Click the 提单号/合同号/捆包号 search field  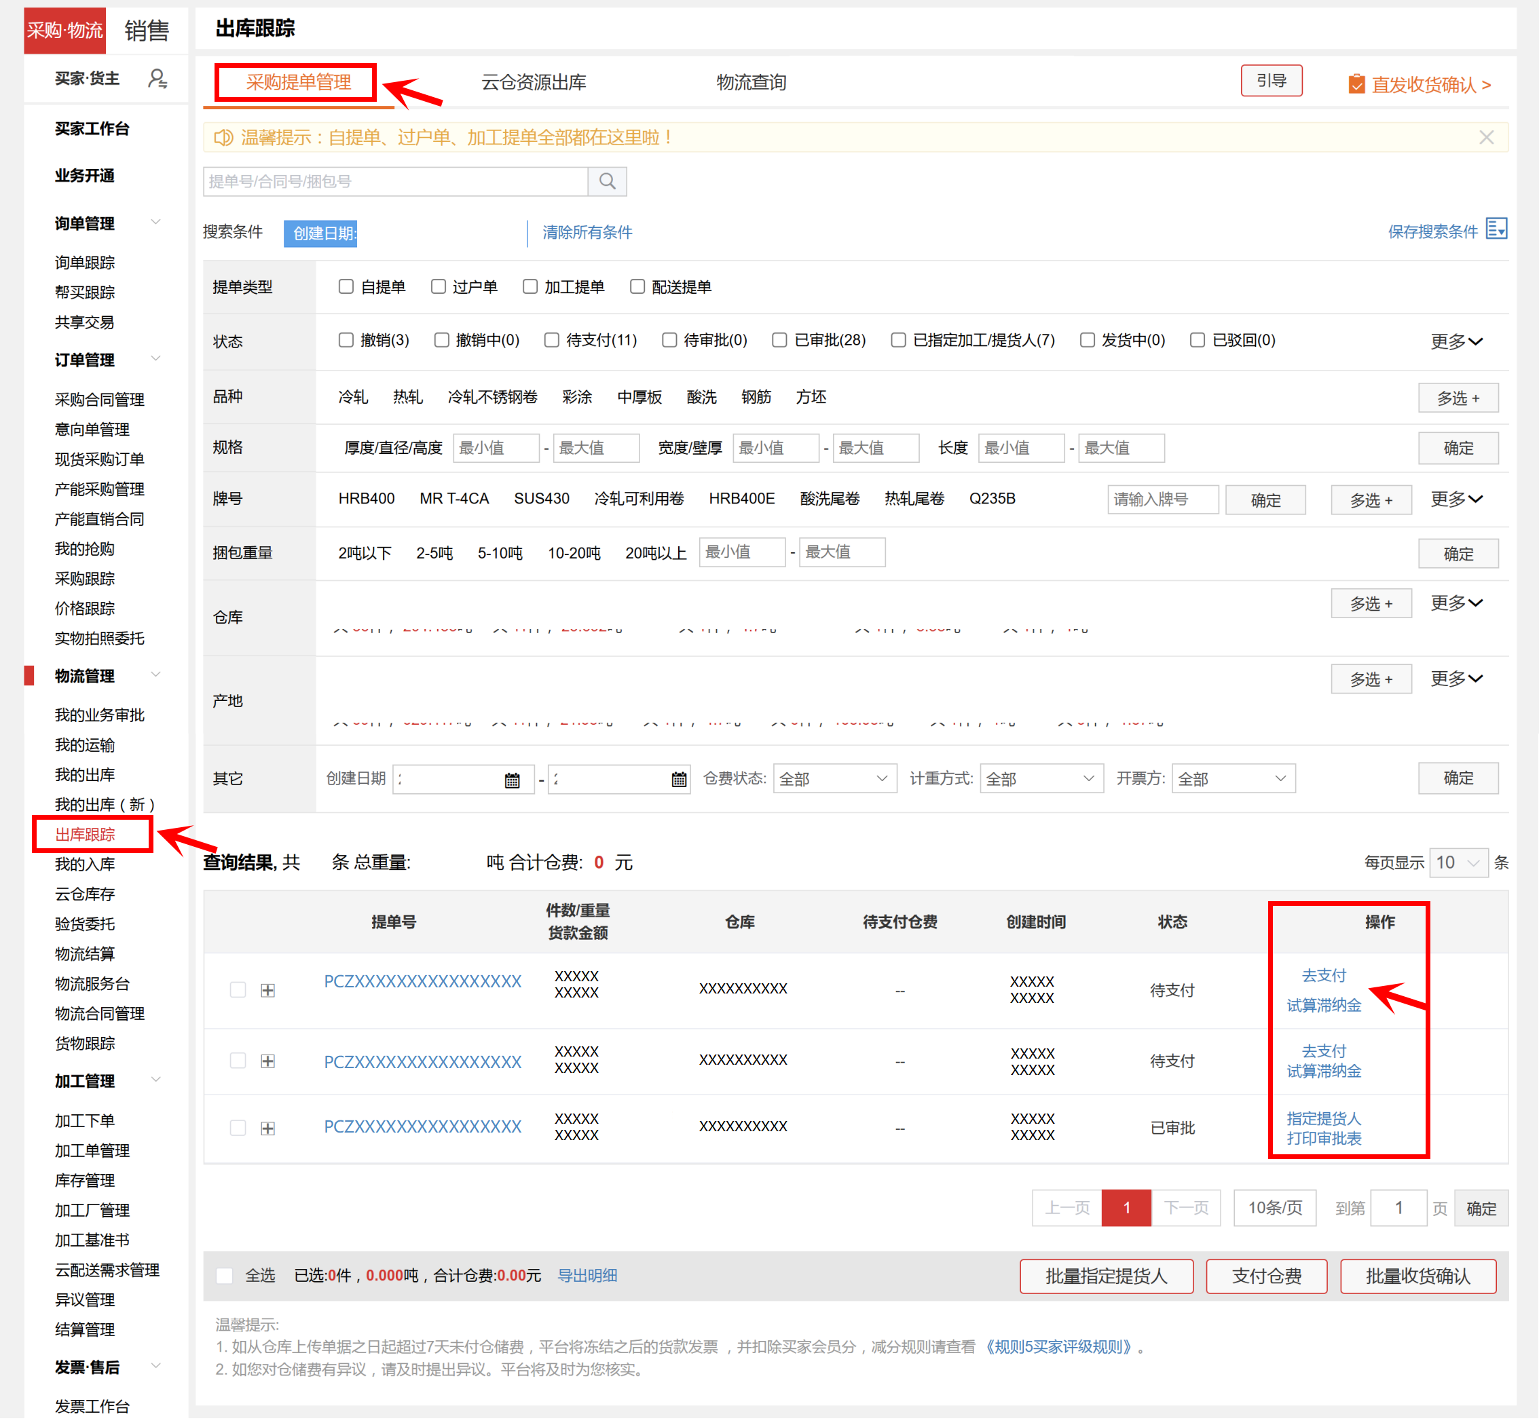pos(395,182)
